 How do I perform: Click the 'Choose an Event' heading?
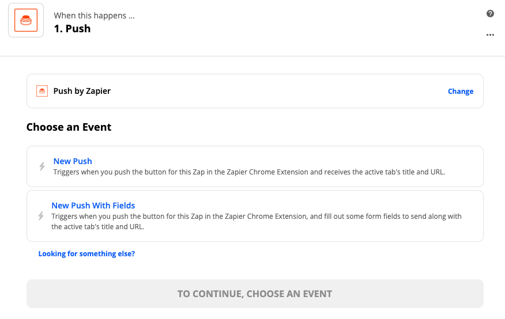69,127
